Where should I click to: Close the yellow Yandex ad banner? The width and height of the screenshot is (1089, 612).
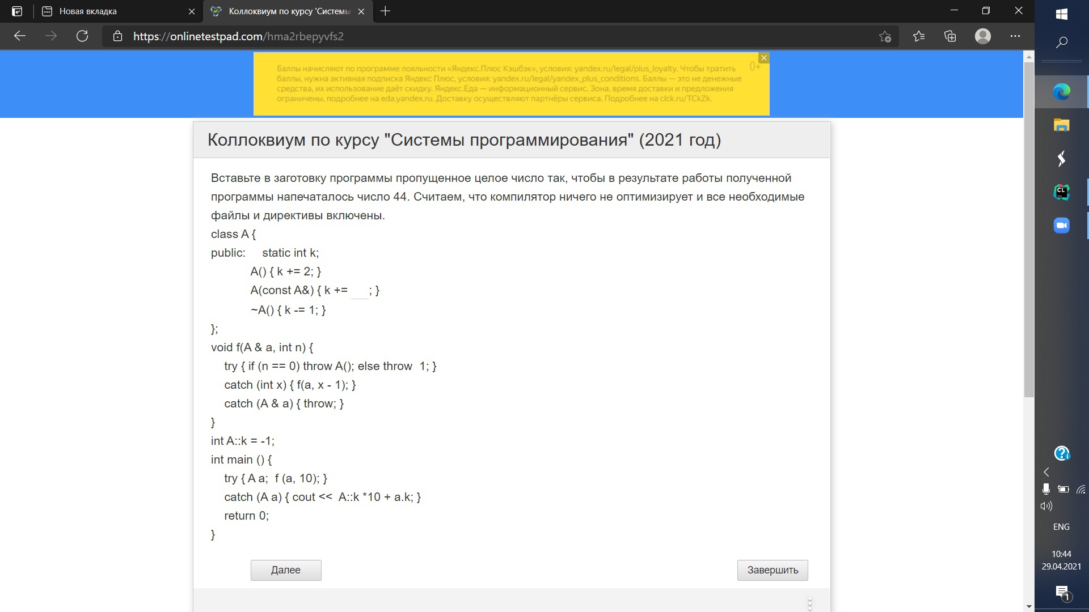coord(764,58)
